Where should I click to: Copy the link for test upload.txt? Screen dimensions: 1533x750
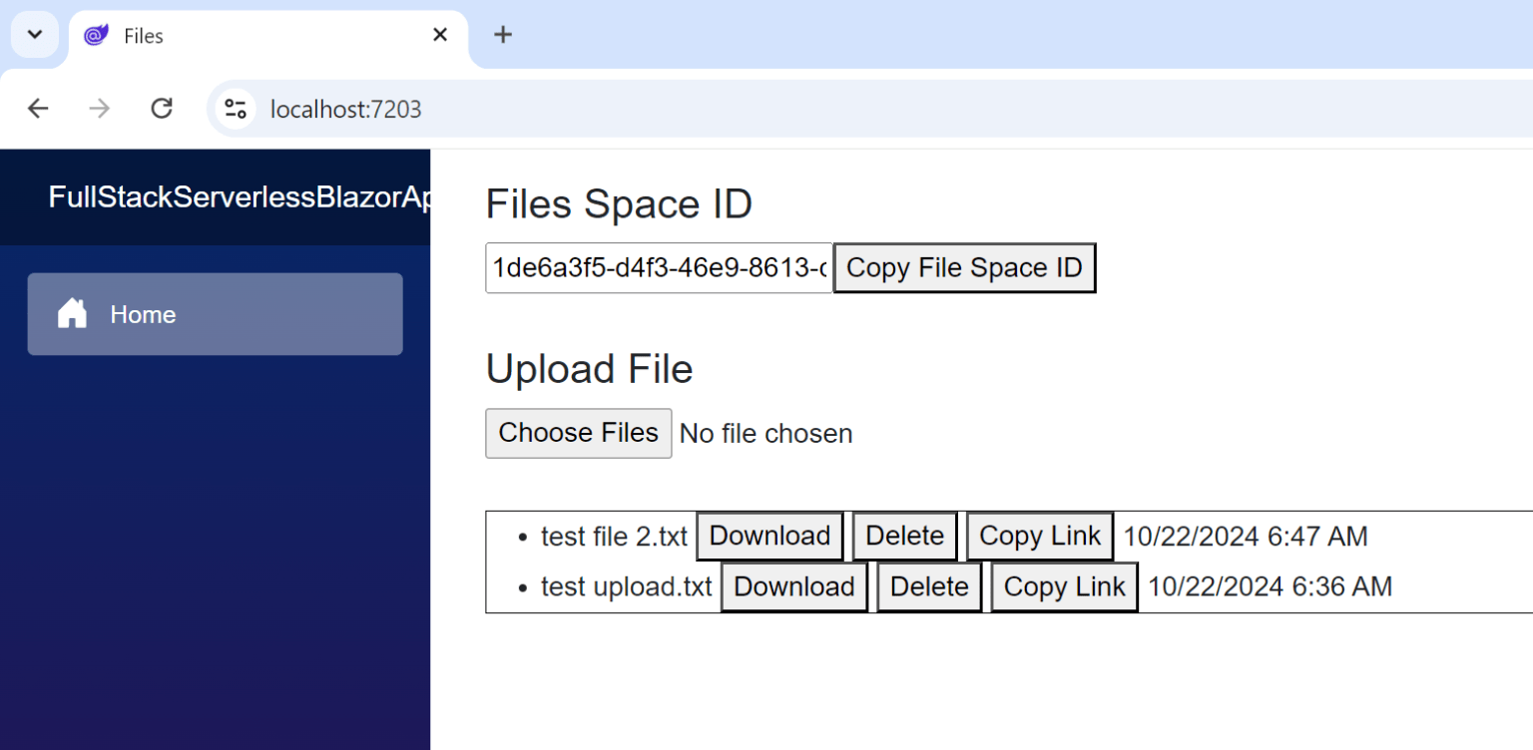(1063, 586)
